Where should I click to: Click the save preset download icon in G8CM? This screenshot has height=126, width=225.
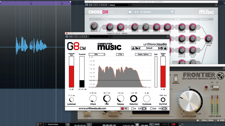click(x=133, y=48)
